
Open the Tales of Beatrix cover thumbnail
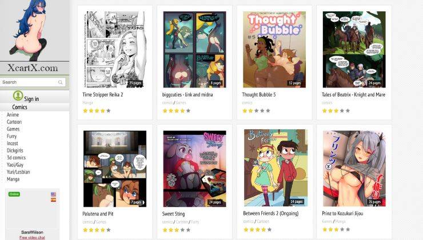(x=354, y=49)
